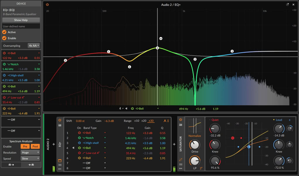This screenshot has height=176, width=299.
Task: Click the Show Help button
Action: pyautogui.click(x=21, y=20)
